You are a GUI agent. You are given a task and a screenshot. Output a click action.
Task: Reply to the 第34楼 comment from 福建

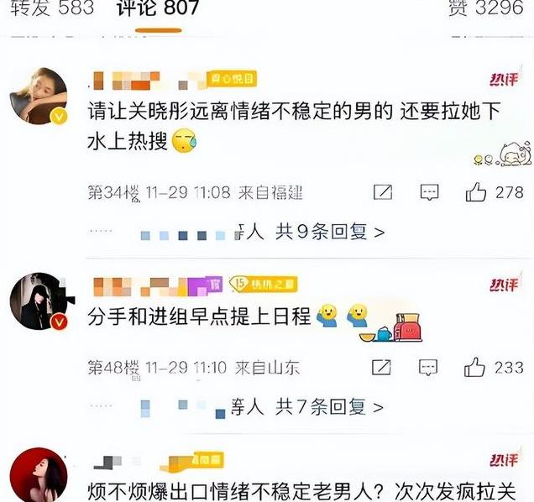[x=429, y=193]
